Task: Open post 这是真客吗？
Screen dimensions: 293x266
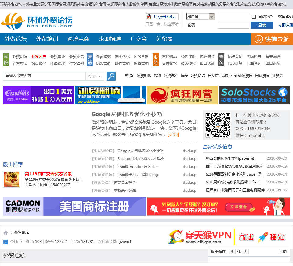Action: (x=125, y=183)
